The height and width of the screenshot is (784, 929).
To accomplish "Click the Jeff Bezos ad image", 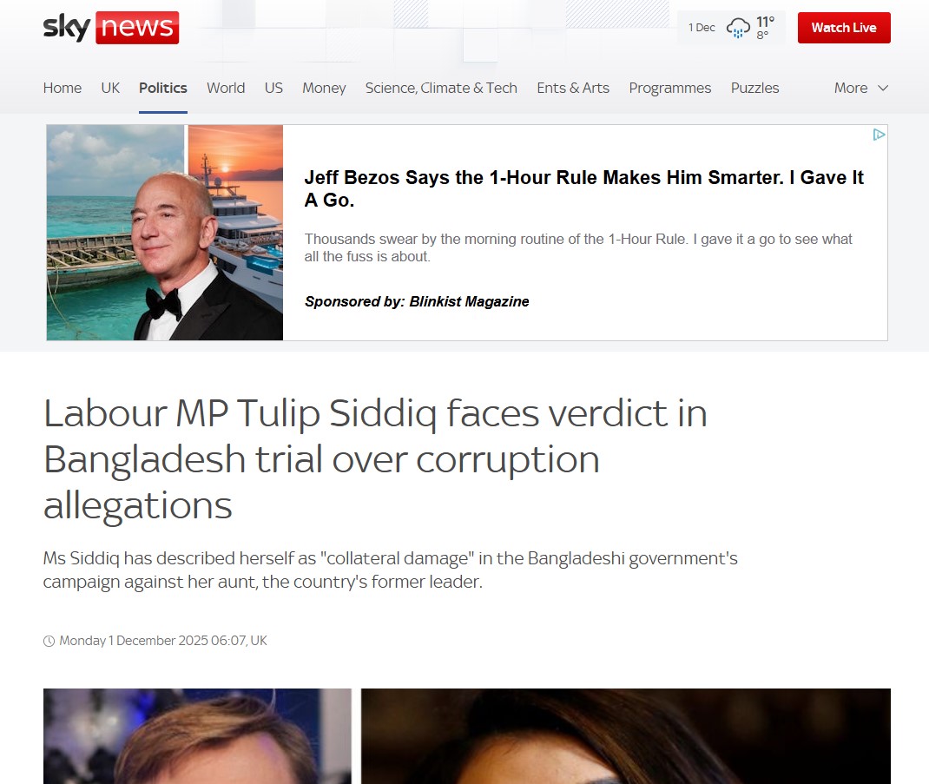I will [165, 233].
